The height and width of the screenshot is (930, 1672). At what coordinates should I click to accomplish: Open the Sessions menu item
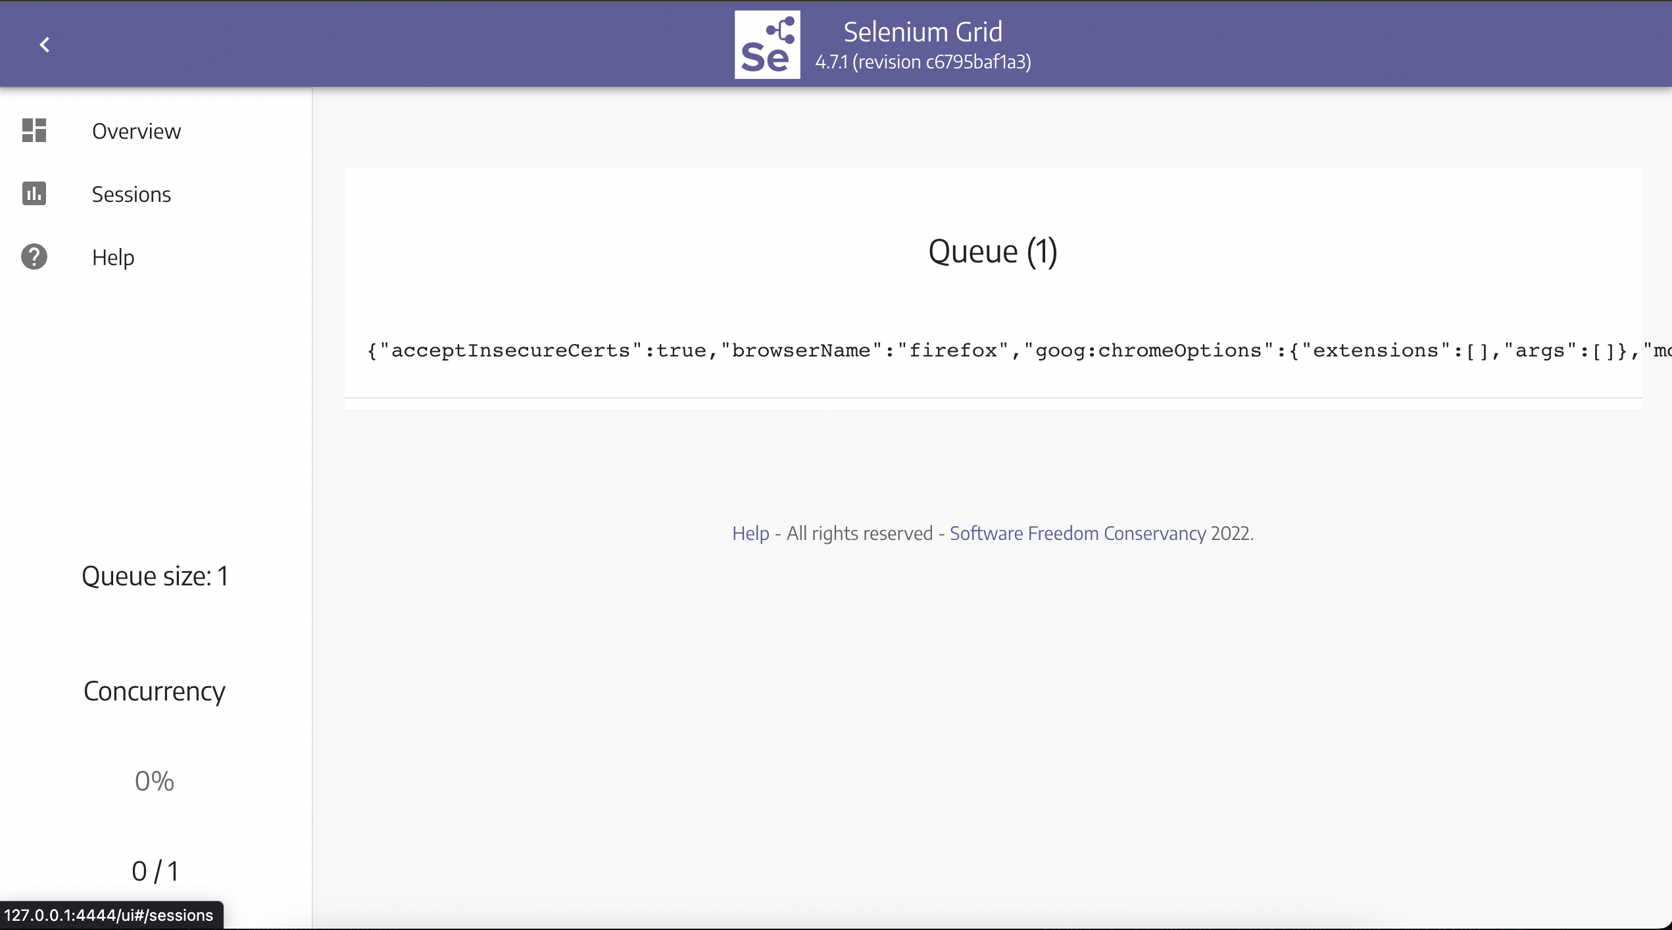pos(132,194)
